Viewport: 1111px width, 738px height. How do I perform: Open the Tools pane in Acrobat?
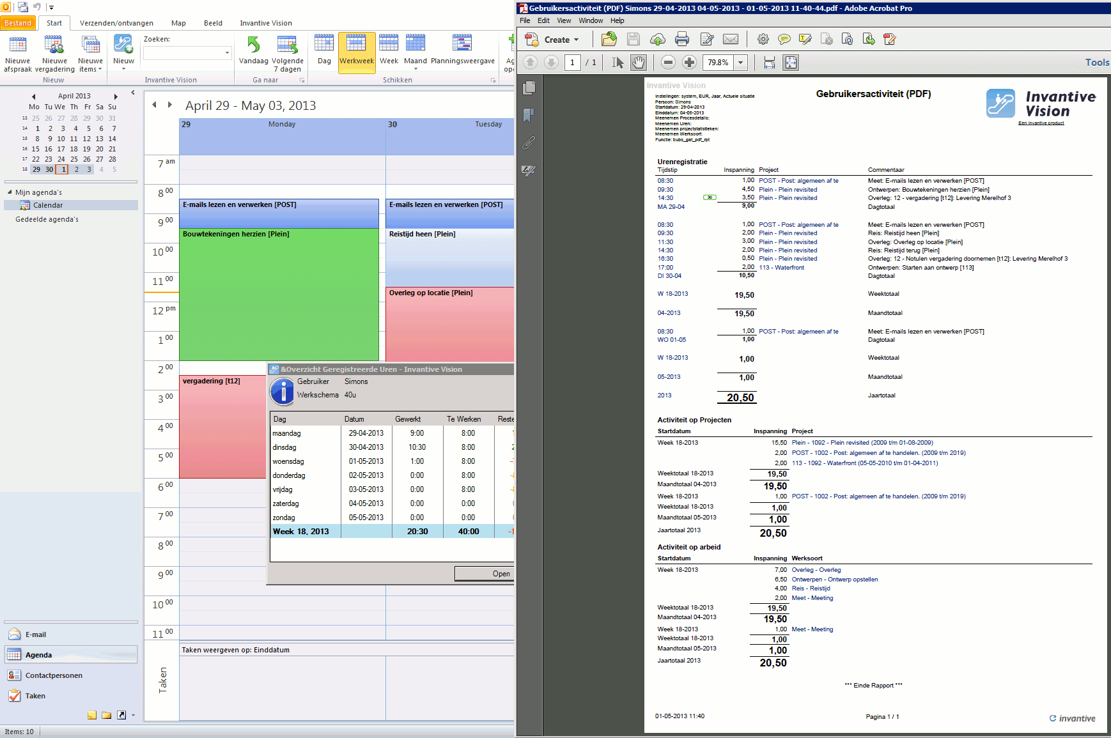coord(1097,63)
